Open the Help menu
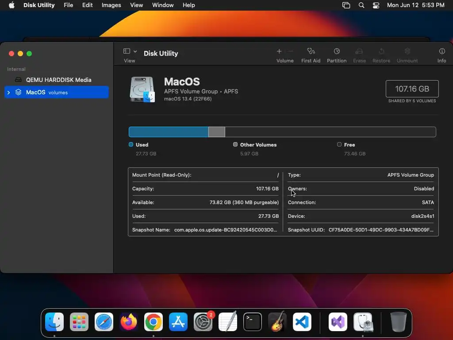The image size is (453, 340). (x=188, y=5)
